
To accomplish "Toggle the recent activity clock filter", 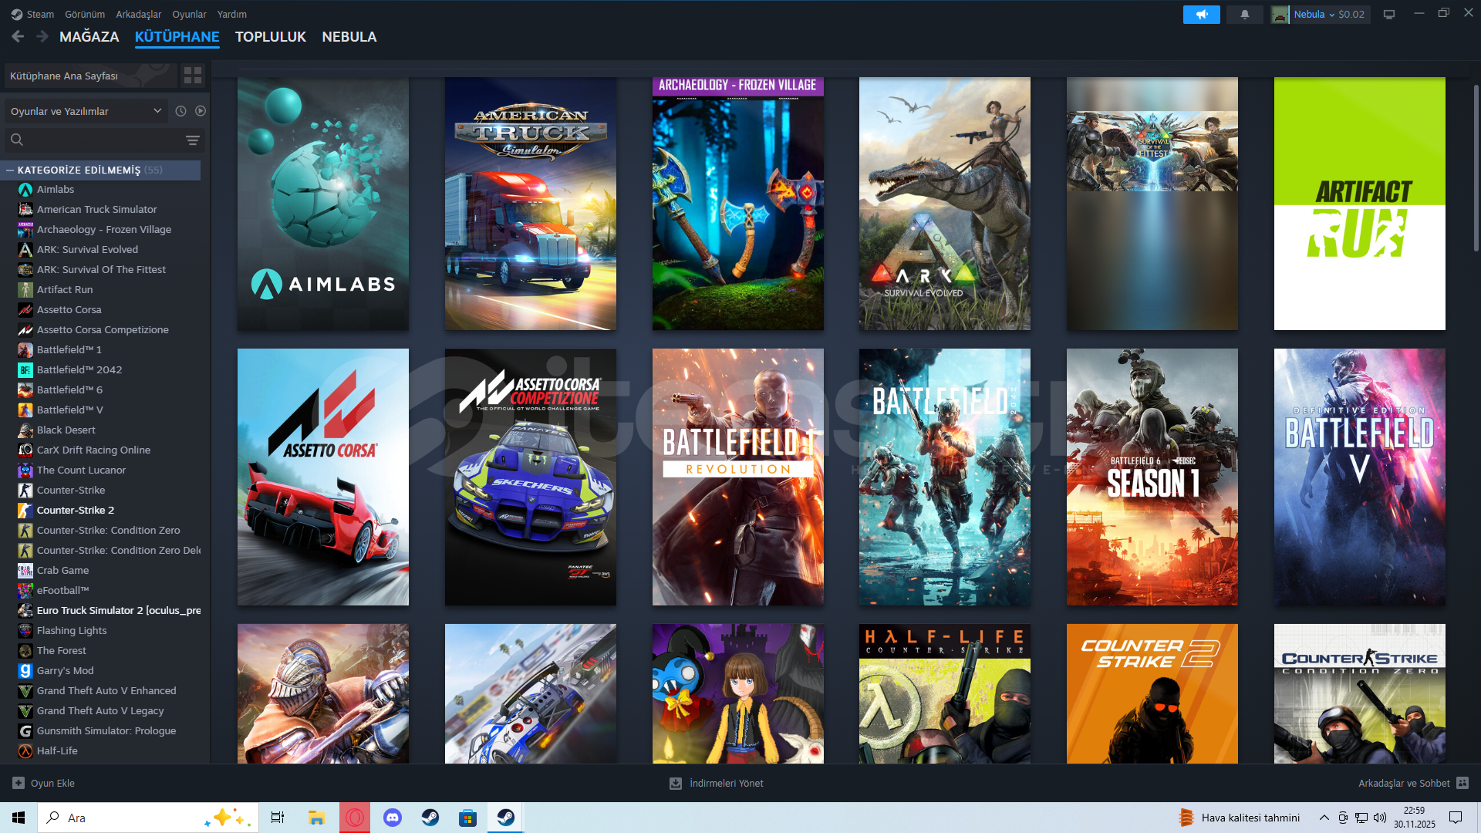I will click(x=180, y=111).
